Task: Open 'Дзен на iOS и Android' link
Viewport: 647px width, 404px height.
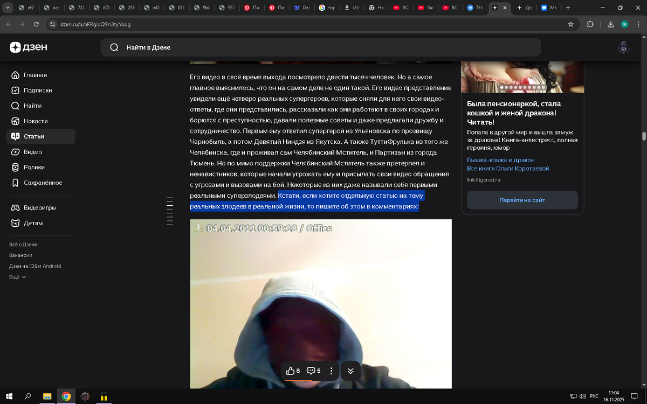Action: (35, 266)
